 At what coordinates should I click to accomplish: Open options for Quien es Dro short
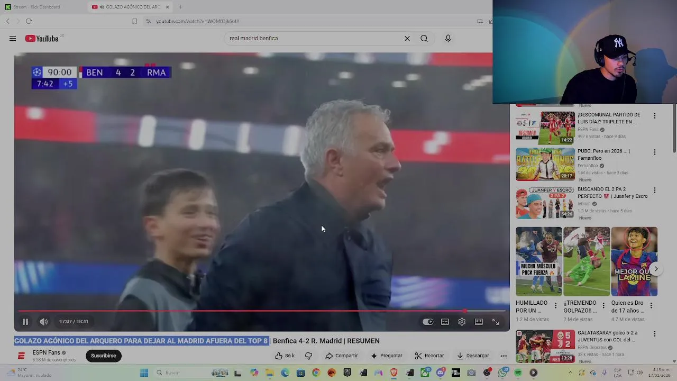pos(651,305)
